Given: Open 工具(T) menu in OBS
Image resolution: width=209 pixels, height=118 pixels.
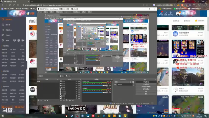Looking at the screenshot, I should [84, 12].
